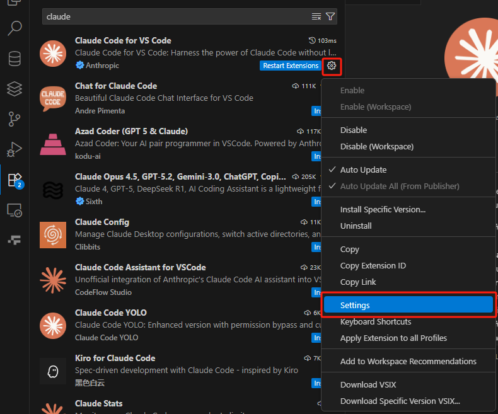
Task: Choose Install Specific Version... menu item
Action: click(408, 210)
